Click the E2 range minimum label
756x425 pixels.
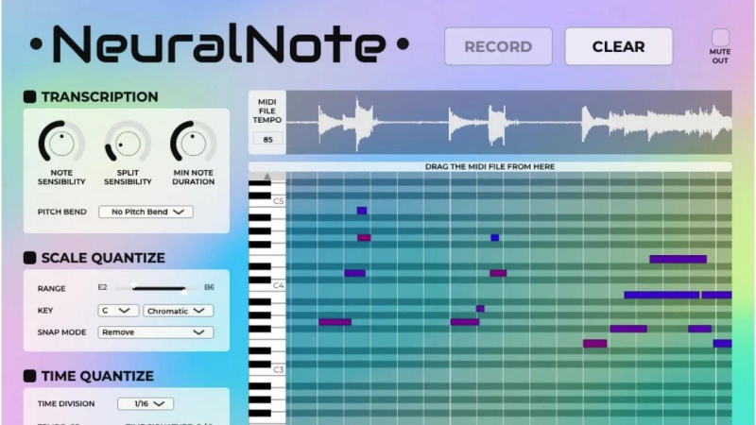(102, 287)
